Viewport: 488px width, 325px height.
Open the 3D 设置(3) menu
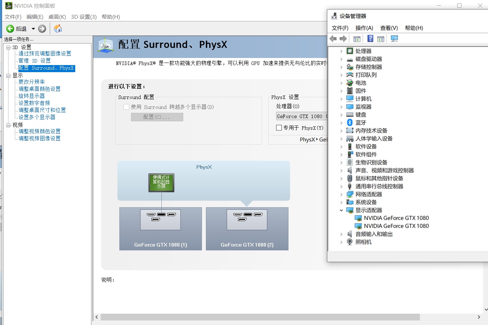(84, 17)
